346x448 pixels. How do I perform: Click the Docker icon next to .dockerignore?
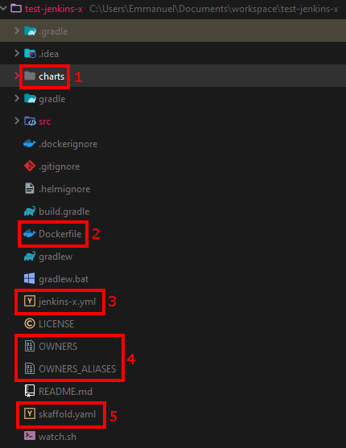click(30, 144)
